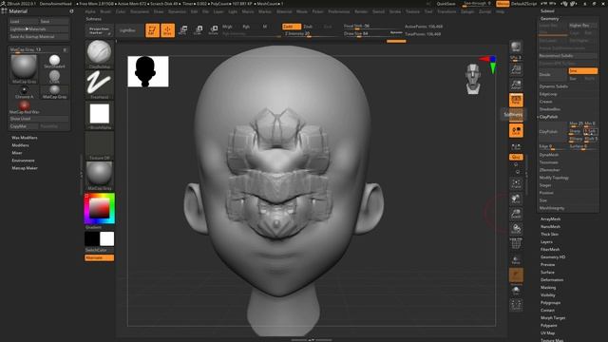Select the SkinShade4 material sphere
Screen dimensions: 608x342
coord(54,61)
